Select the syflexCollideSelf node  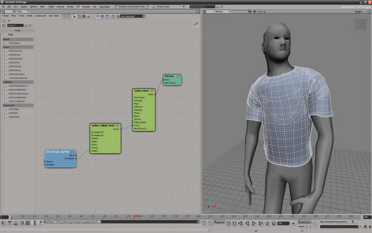(17, 101)
